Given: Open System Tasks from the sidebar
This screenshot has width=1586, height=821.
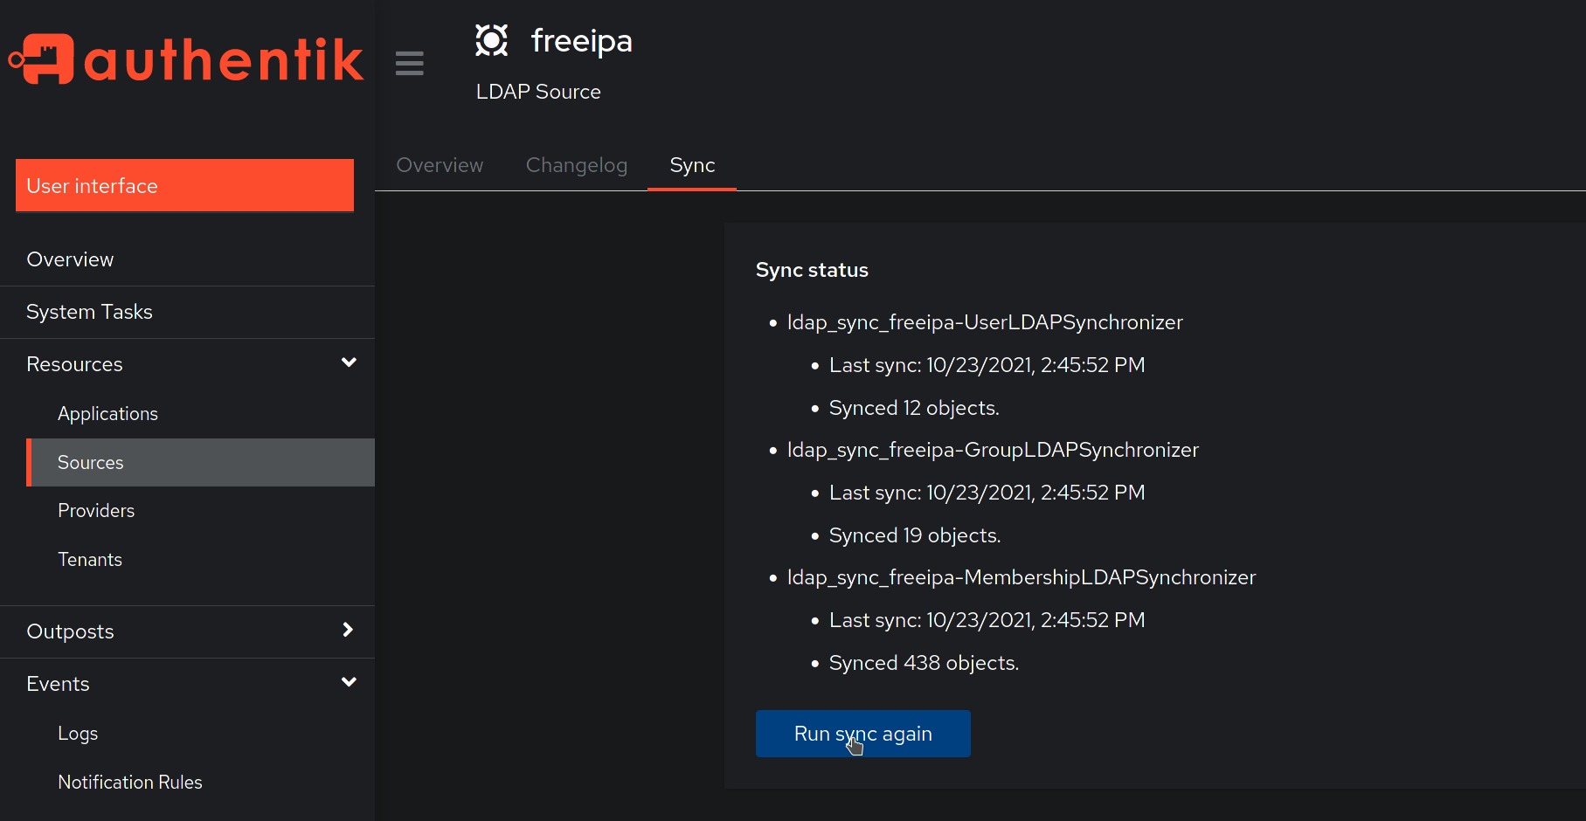Looking at the screenshot, I should point(89,311).
